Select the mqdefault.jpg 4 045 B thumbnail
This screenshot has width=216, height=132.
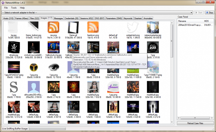click(x=153, y=87)
